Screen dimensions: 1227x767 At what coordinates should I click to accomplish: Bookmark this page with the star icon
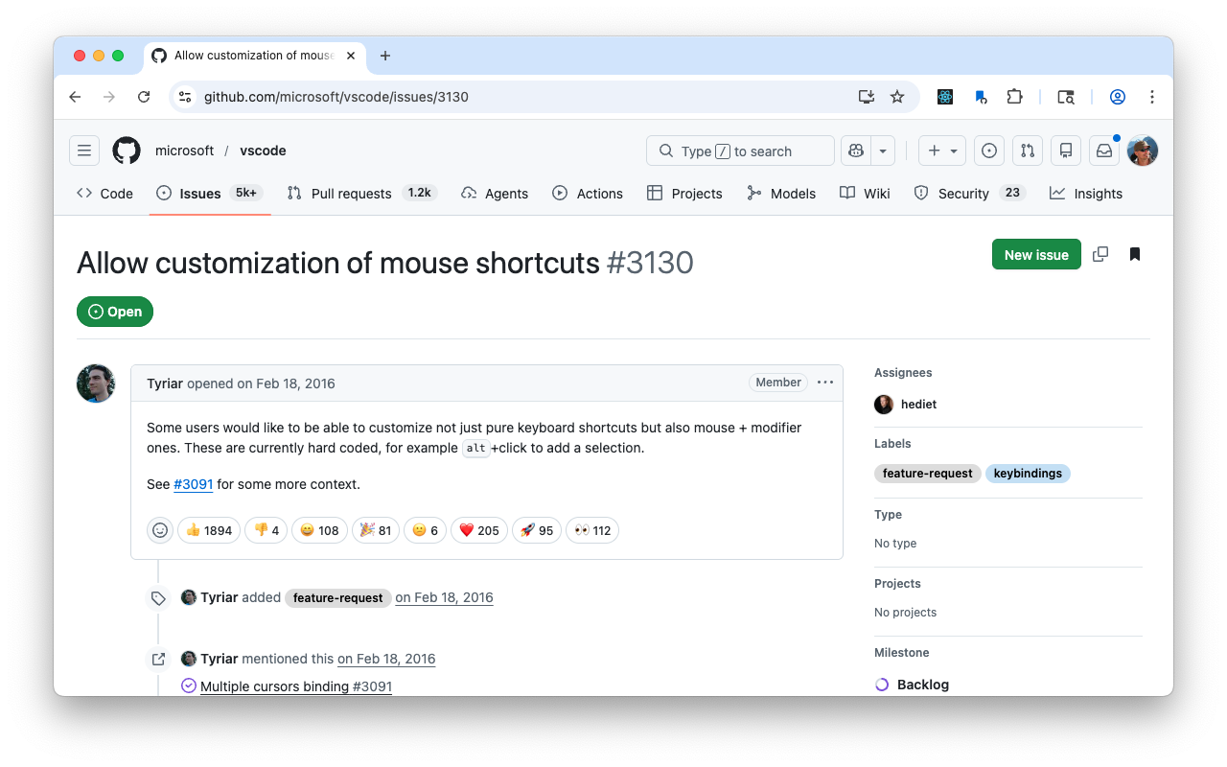(897, 97)
